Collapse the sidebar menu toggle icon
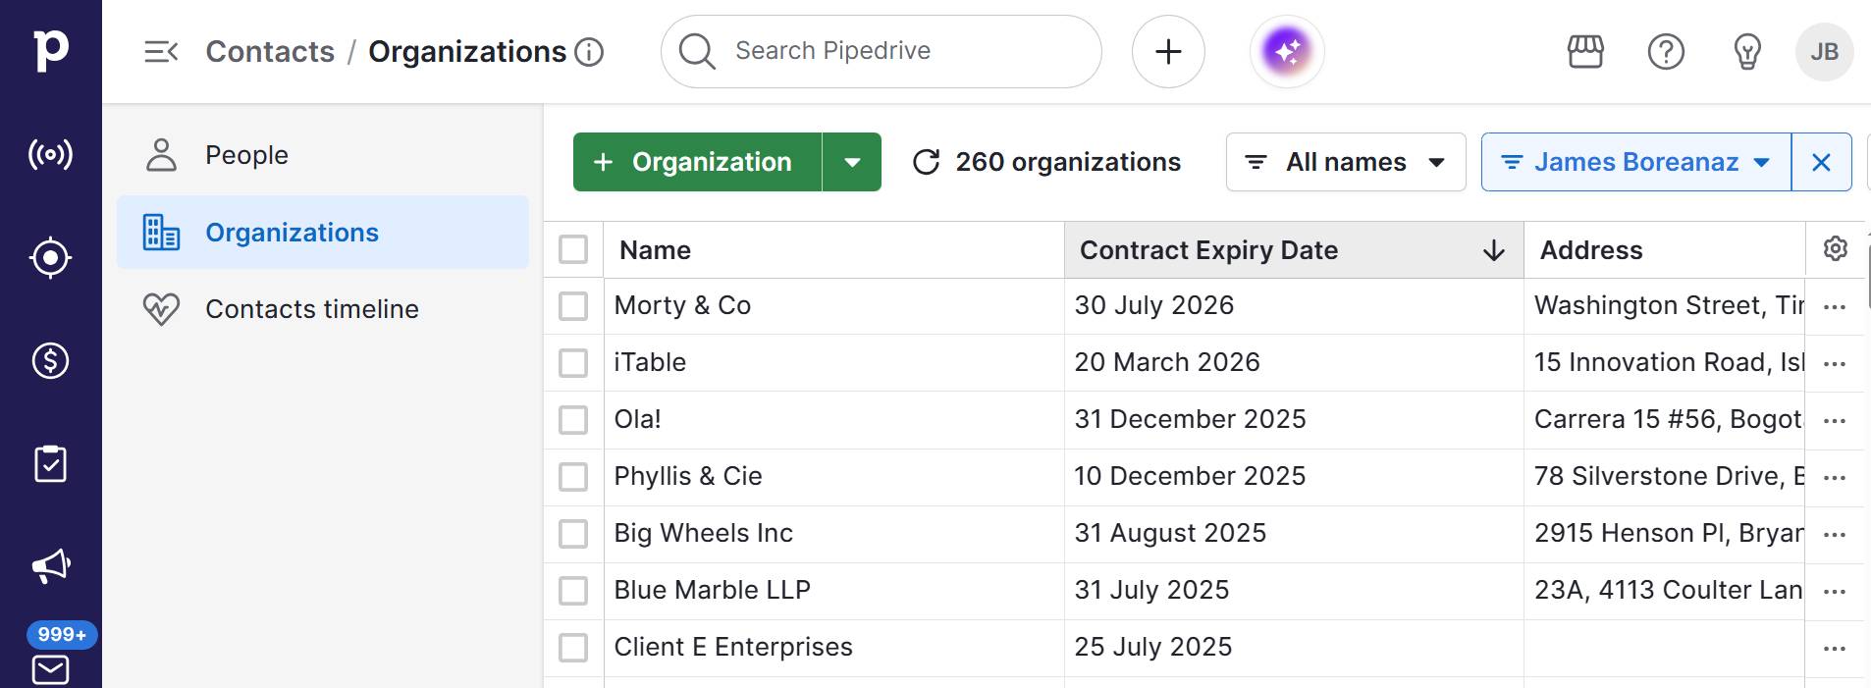1871x688 pixels. coord(161,51)
